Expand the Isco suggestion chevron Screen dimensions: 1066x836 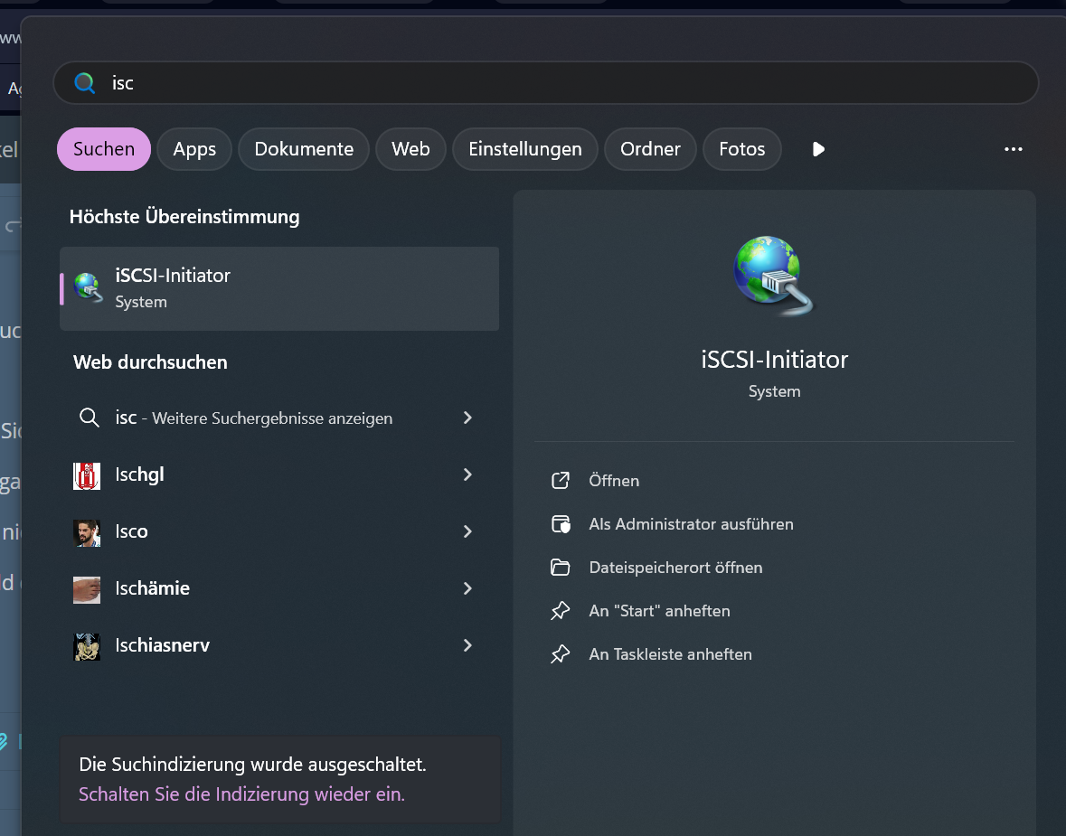tap(467, 531)
